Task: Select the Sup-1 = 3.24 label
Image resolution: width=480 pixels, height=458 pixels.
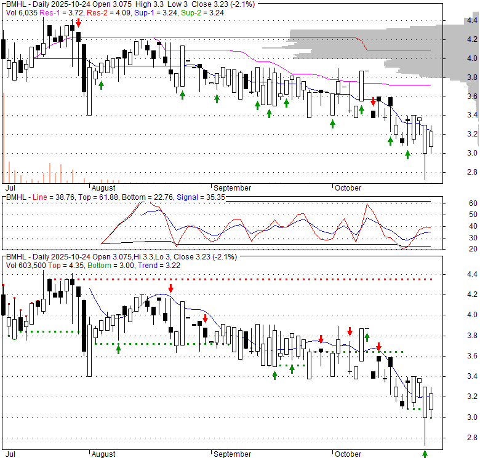Action: (x=156, y=13)
